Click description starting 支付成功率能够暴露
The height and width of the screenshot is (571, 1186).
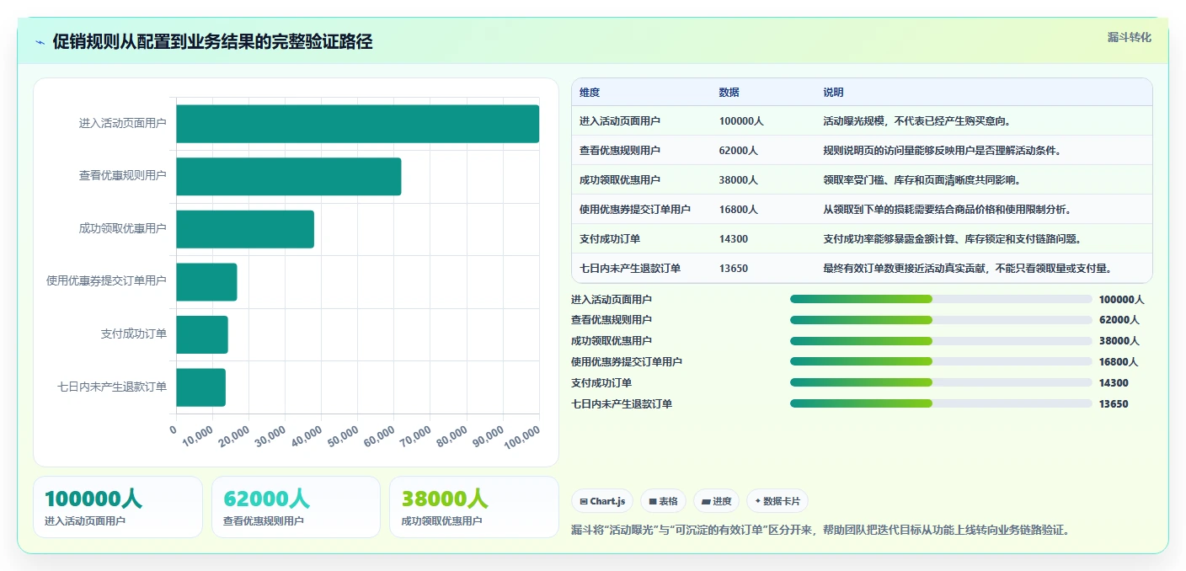coord(952,239)
